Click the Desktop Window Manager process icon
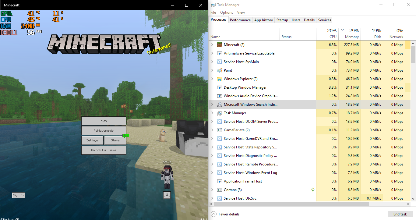The height and width of the screenshot is (220, 416). [219, 87]
